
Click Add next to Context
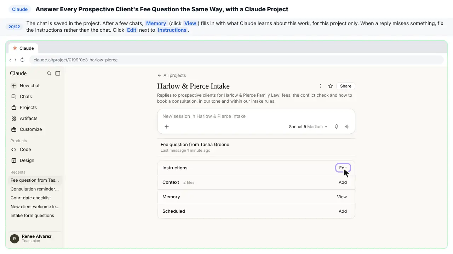(x=343, y=182)
